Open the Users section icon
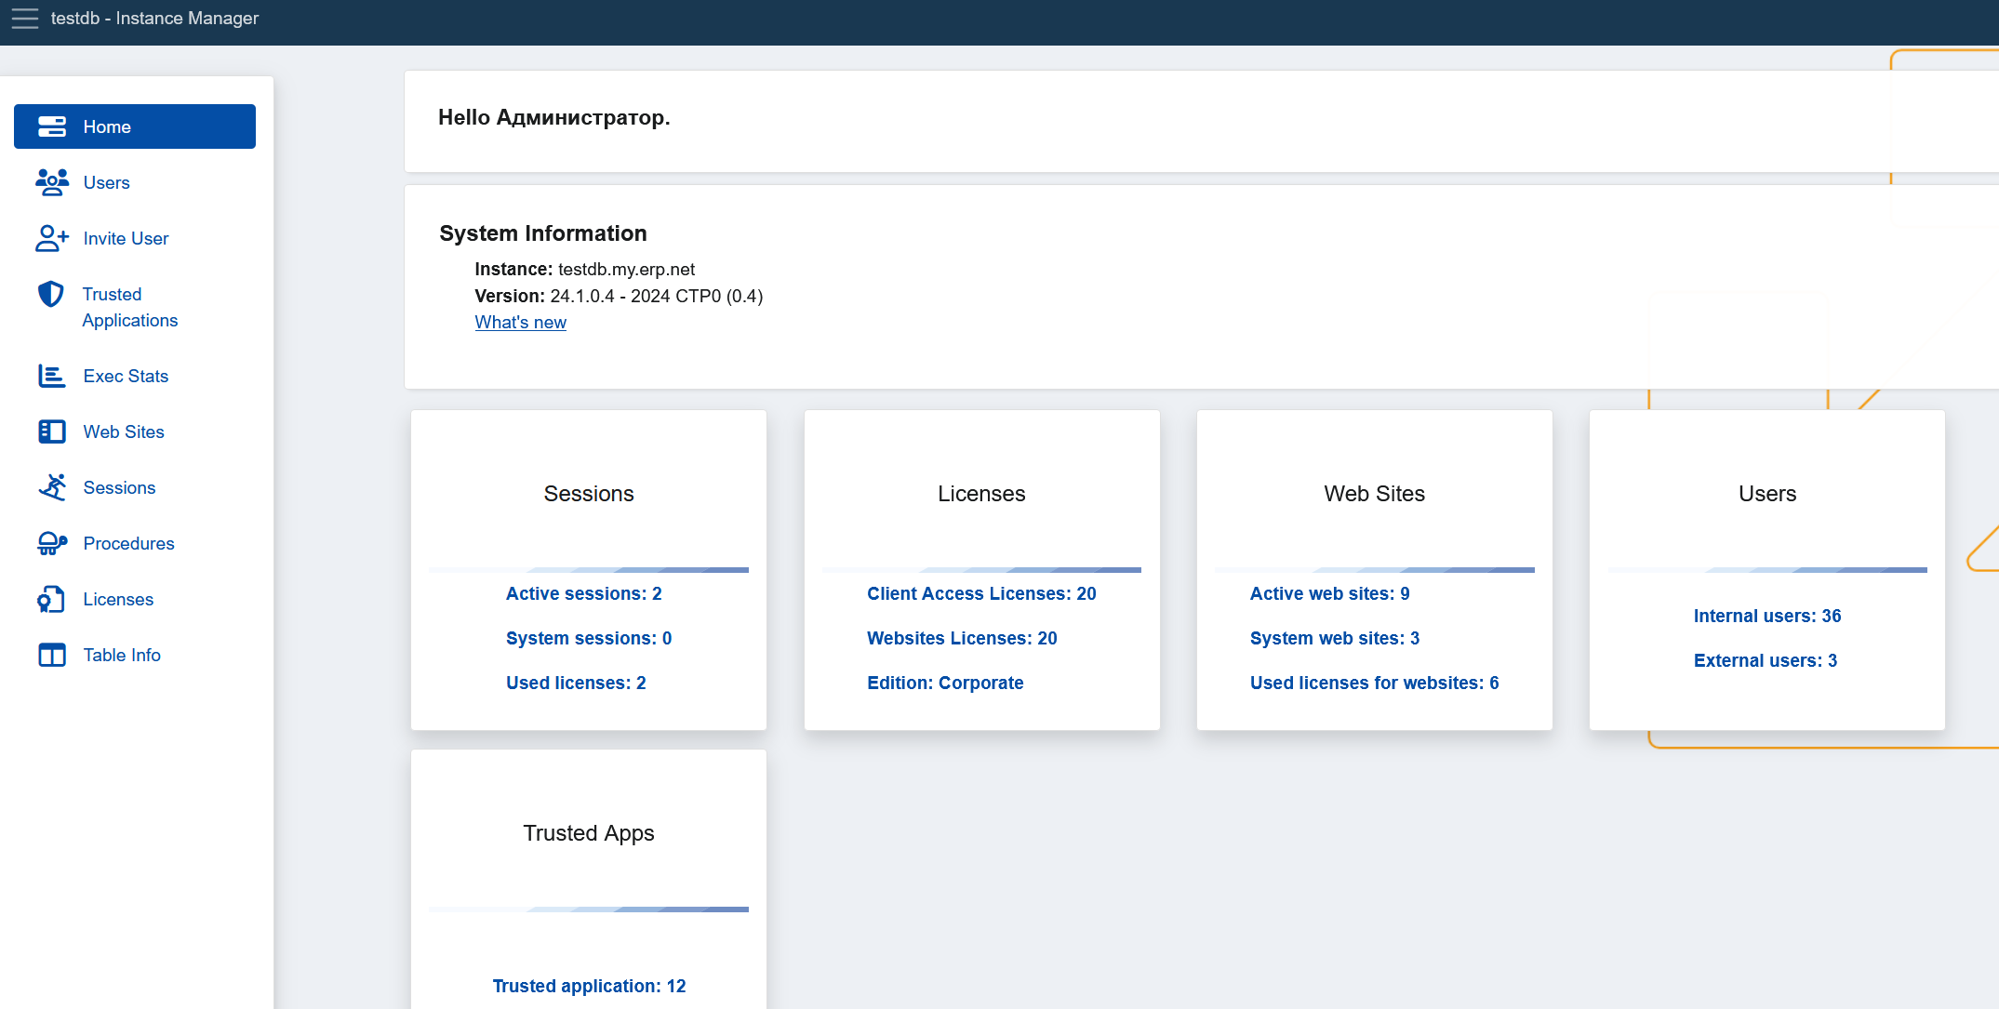Image resolution: width=1999 pixels, height=1009 pixels. click(x=52, y=182)
